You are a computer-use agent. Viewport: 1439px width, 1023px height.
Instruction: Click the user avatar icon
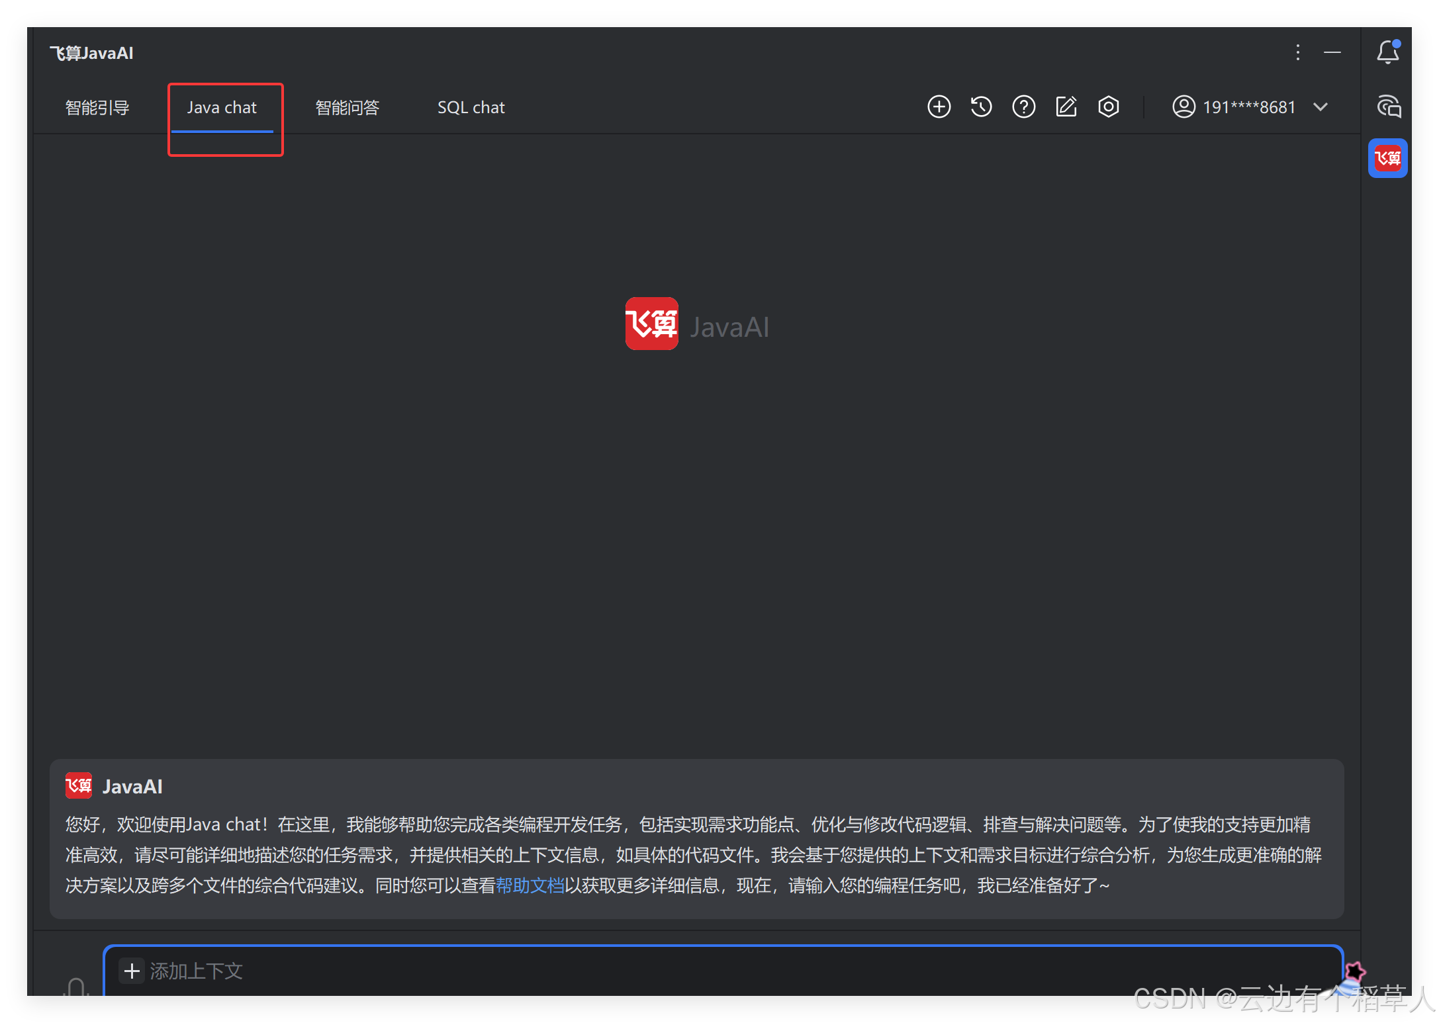pos(1184,107)
